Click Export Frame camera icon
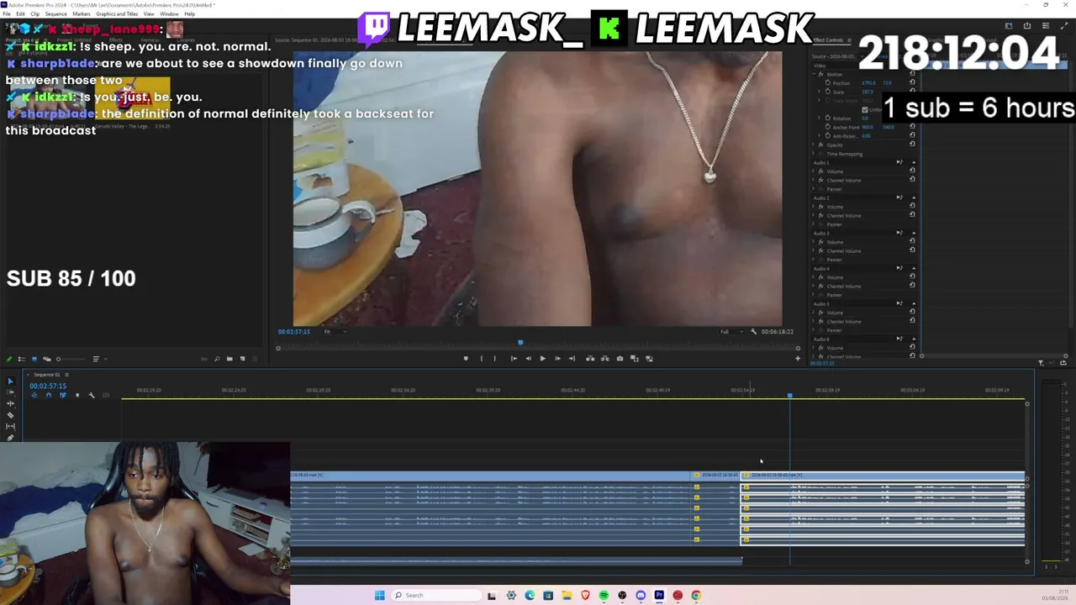1076x605 pixels. click(x=620, y=359)
